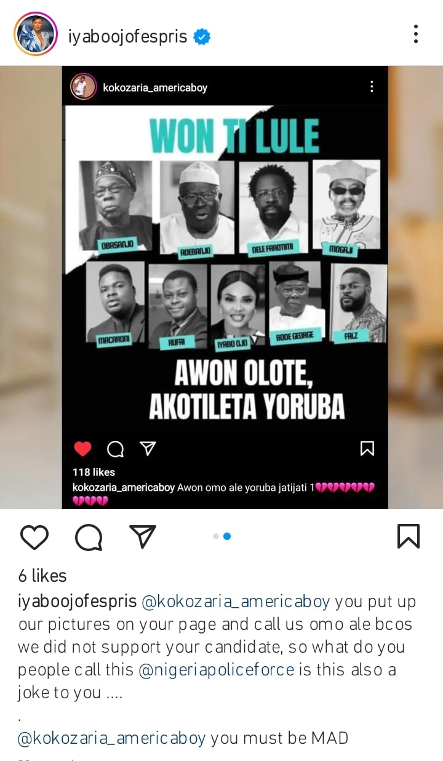The height and width of the screenshot is (761, 443).
Task: Tap the red heart inside the embedded screenshot
Action: coord(83,449)
